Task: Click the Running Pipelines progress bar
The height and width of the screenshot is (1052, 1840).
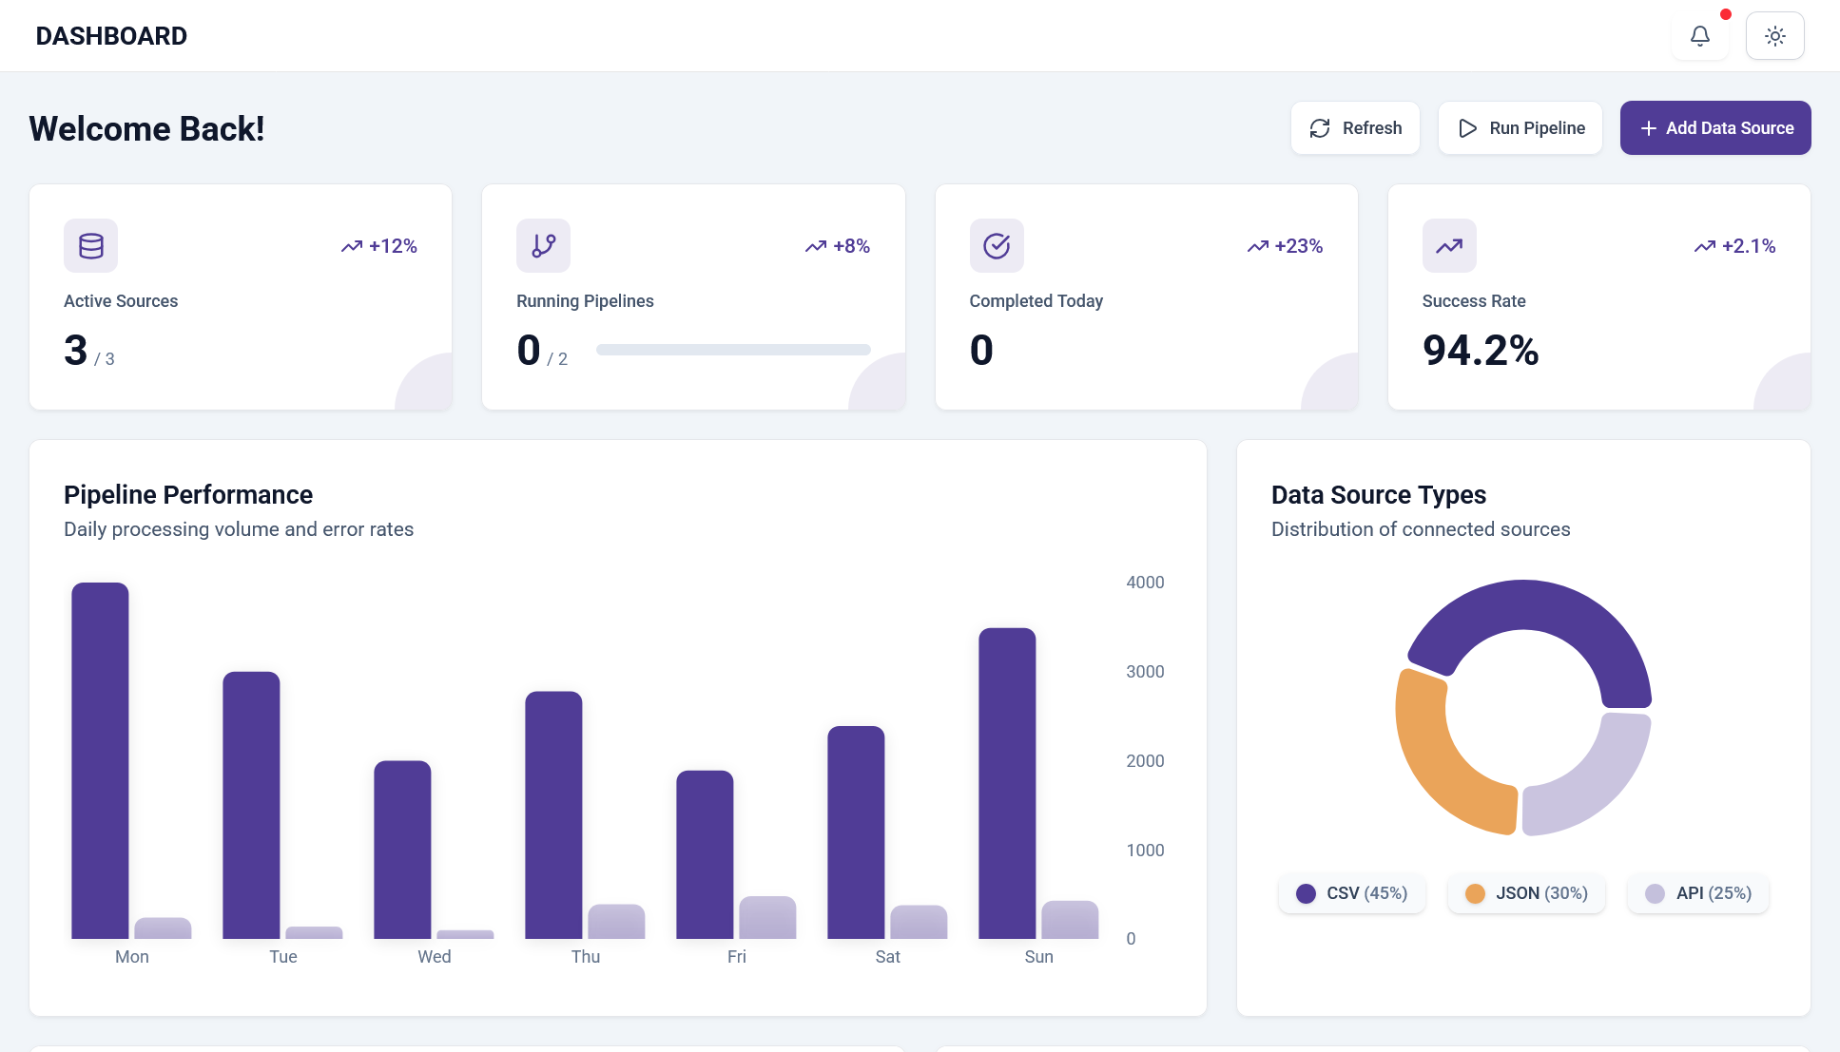Action: click(x=732, y=350)
